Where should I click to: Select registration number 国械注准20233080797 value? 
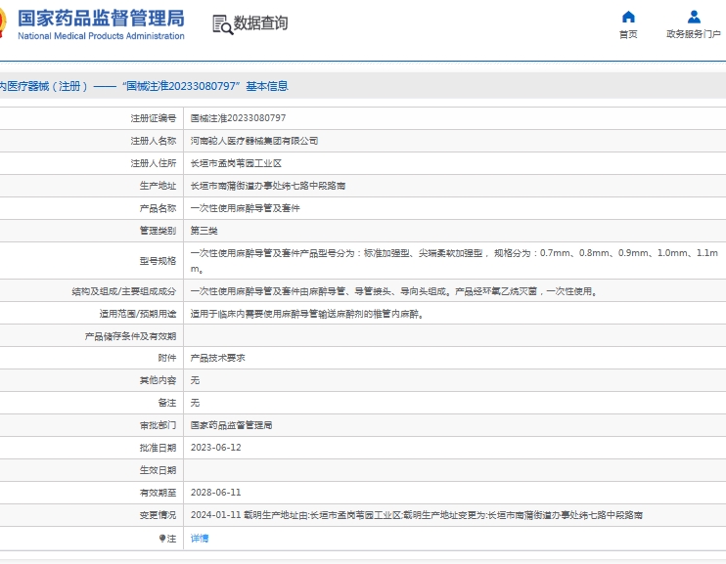coord(238,118)
